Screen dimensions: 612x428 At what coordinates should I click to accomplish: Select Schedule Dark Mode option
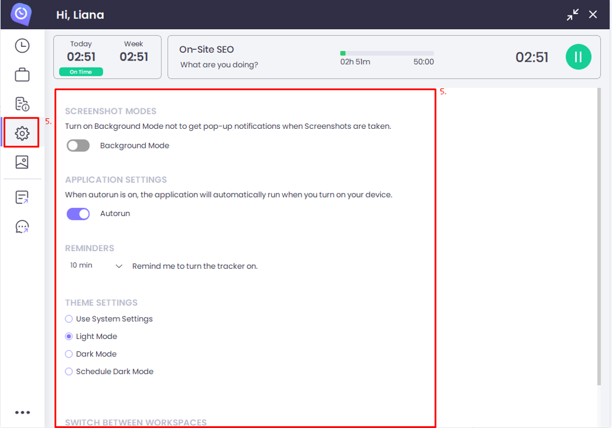point(68,372)
